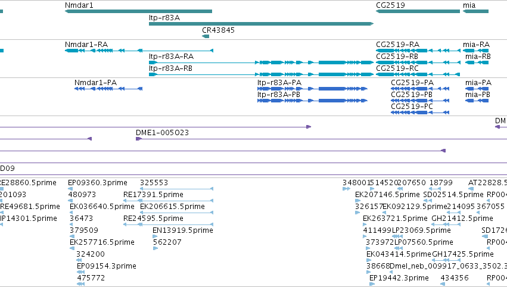Screen dimensions: 507x287
Task: Click the LP23069.5prime feature label
Action: pos(421,230)
